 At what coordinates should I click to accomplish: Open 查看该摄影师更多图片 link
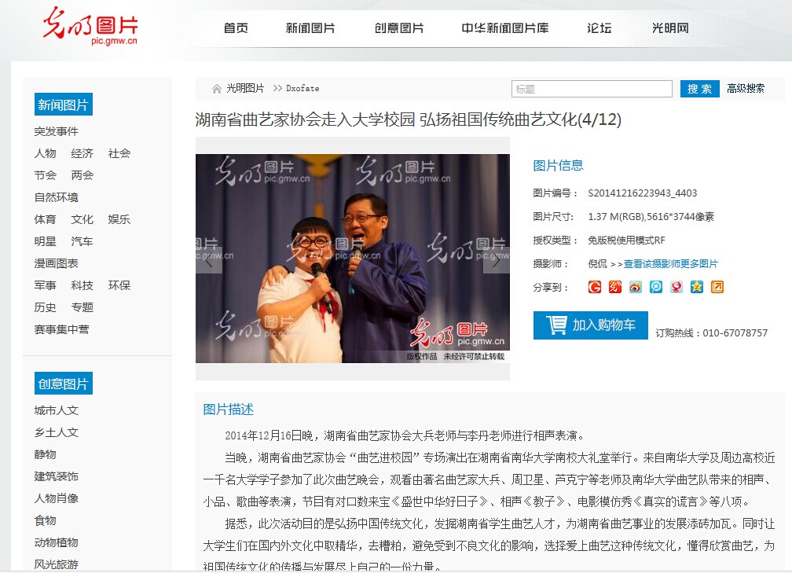(x=671, y=264)
